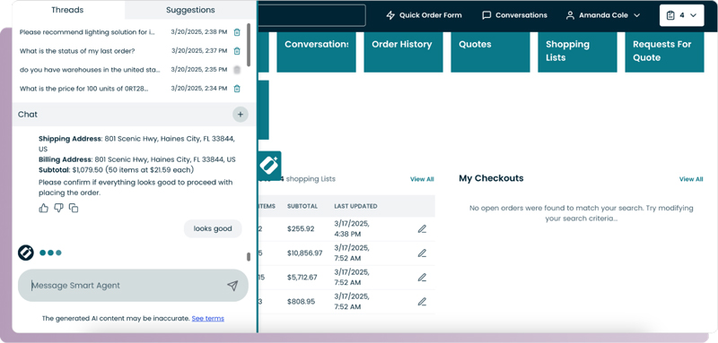Click the top search field

coord(311,15)
